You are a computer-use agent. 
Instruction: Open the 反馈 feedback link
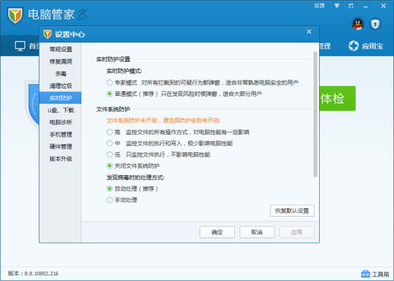[x=319, y=6]
